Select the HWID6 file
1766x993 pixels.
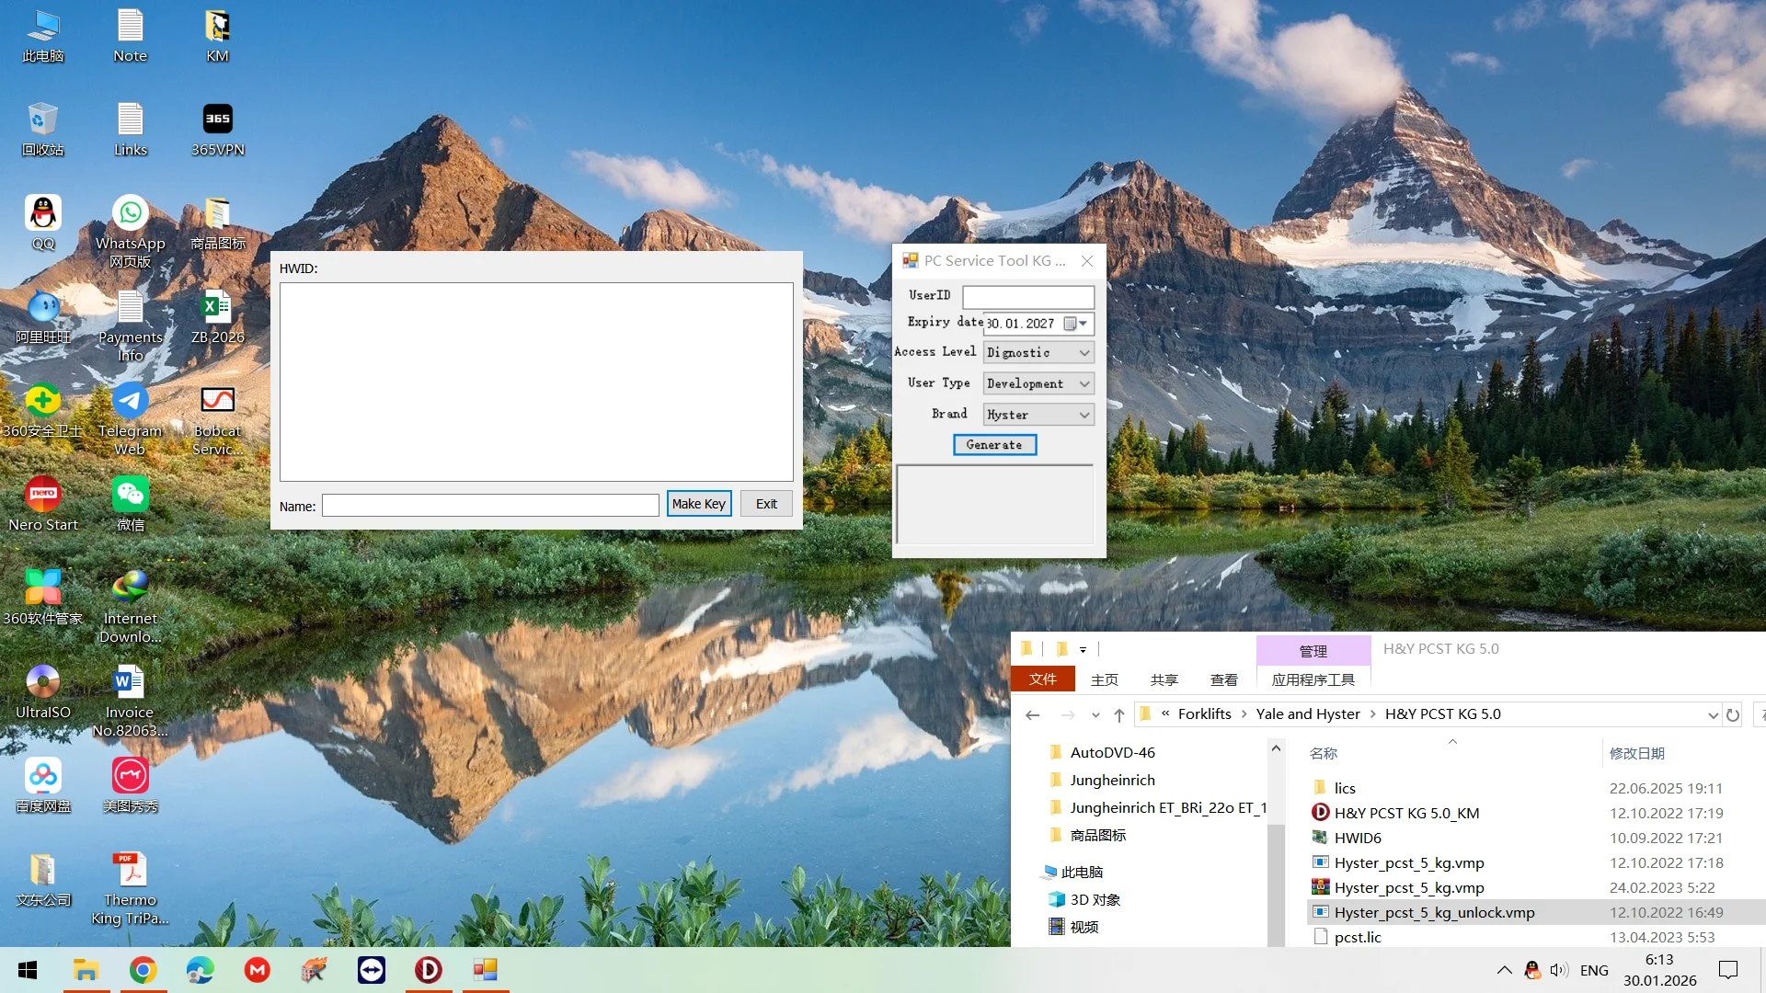[x=1358, y=838]
